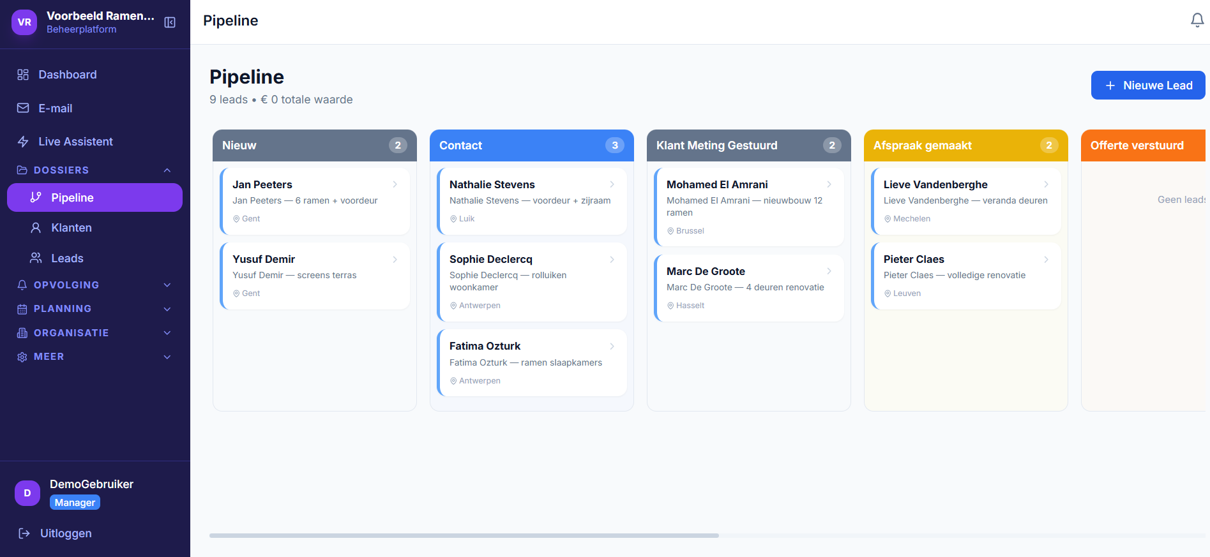Go to the E-mail page
The width and height of the screenshot is (1210, 557).
point(95,108)
